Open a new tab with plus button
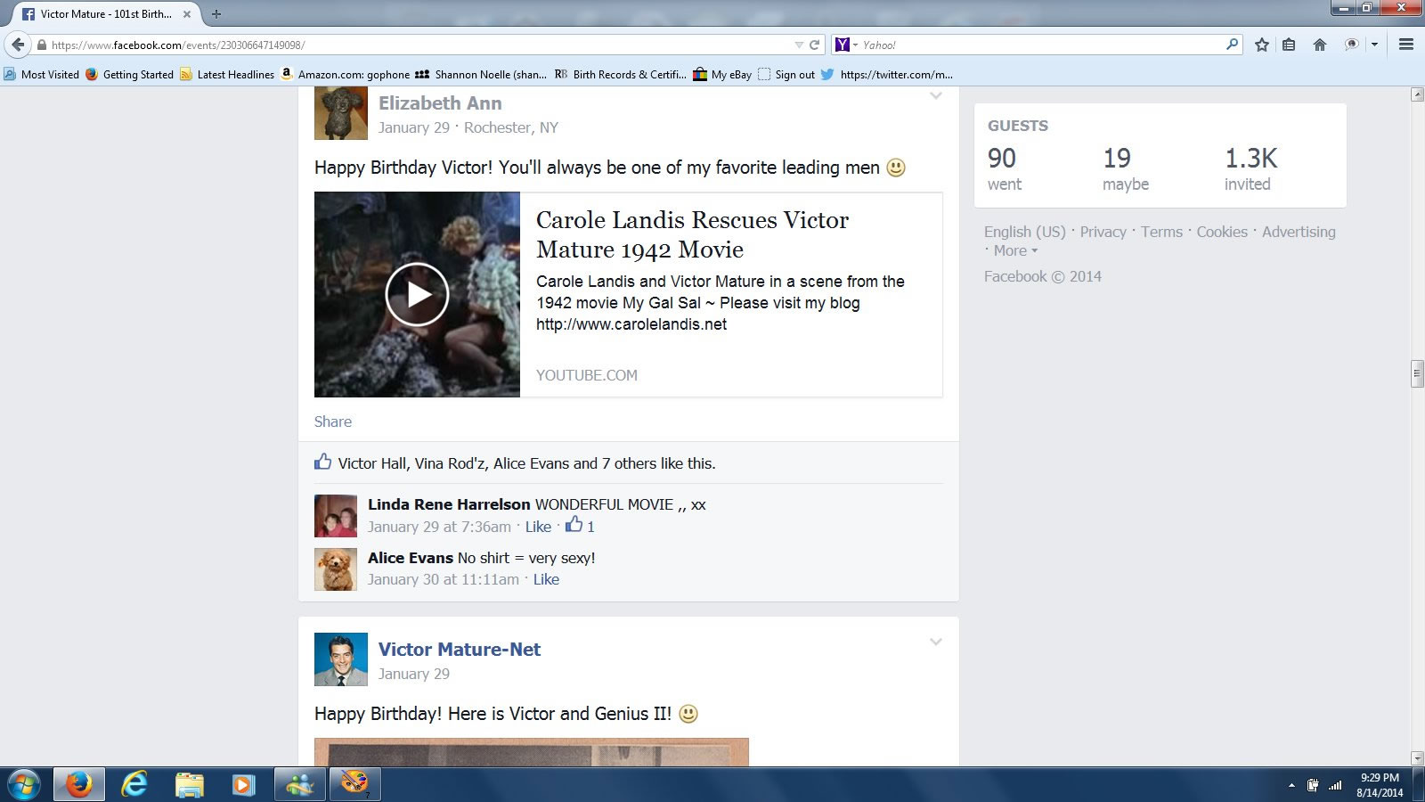1425x802 pixels. [216, 14]
